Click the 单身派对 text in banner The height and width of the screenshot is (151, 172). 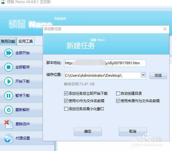coord(60,19)
